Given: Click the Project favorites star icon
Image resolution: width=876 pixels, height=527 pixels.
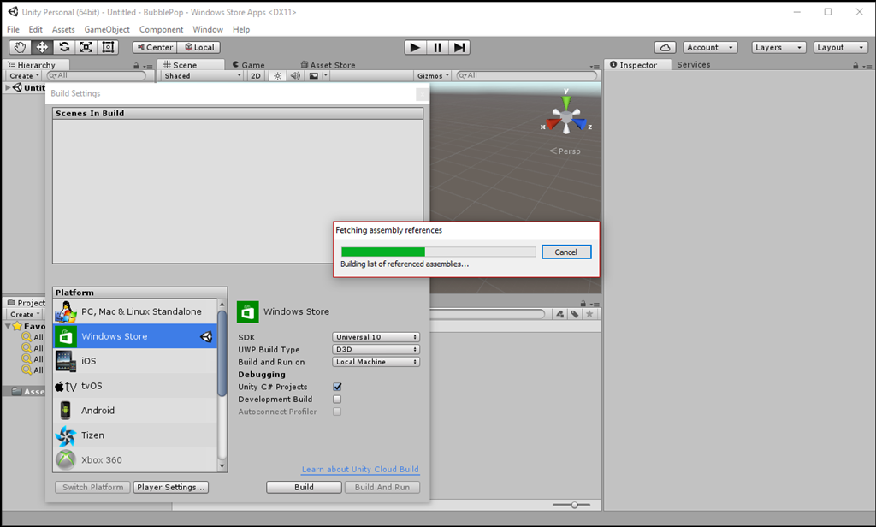Looking at the screenshot, I should pos(589,314).
